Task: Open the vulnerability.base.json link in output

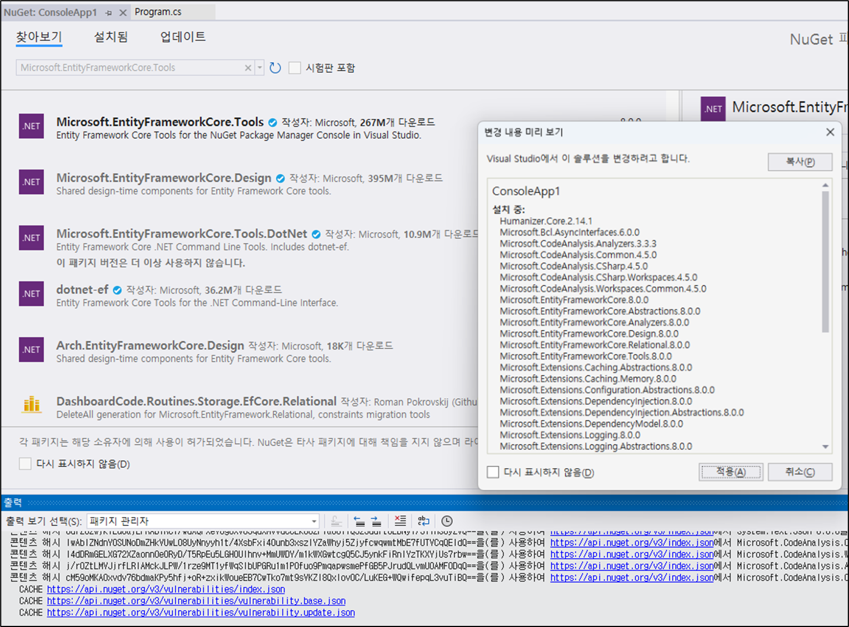Action: 196,601
